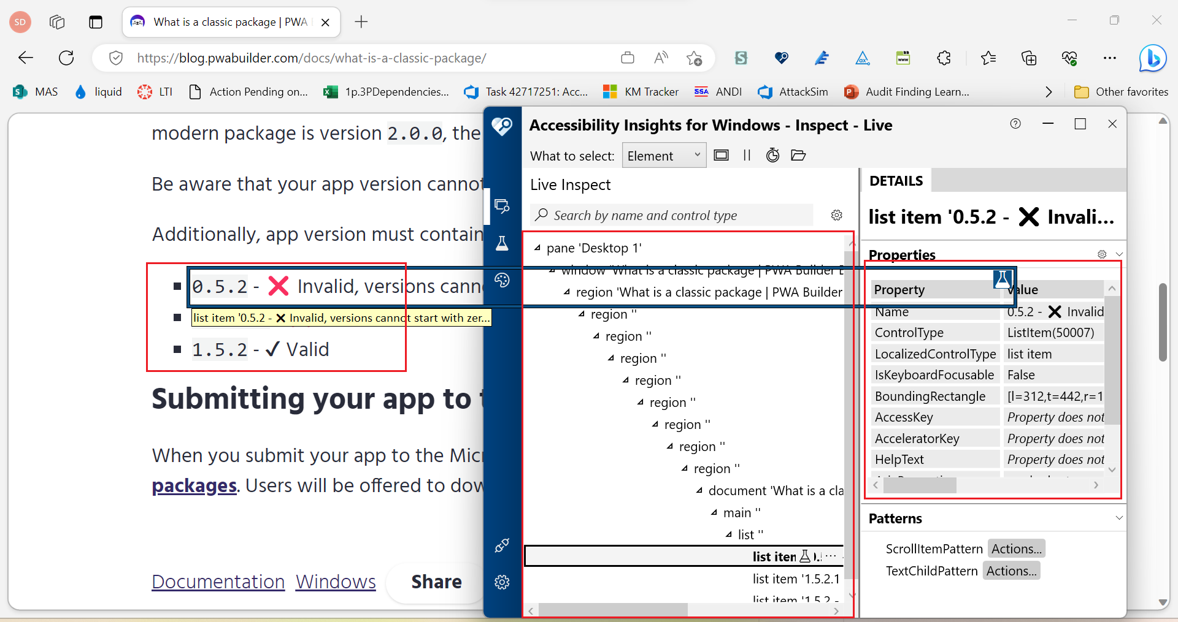Add page to favorites with star icon
Viewport: 1178px width, 622px height.
point(695,58)
